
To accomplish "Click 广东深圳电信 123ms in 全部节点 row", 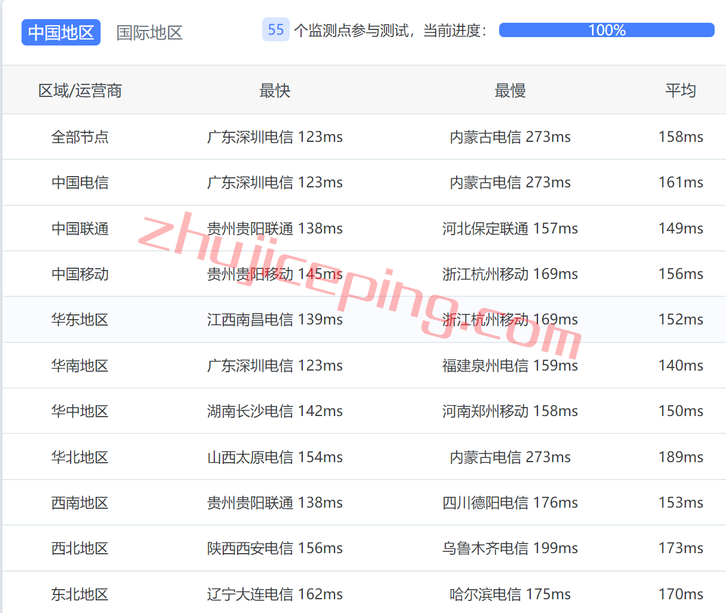I will pyautogui.click(x=275, y=136).
